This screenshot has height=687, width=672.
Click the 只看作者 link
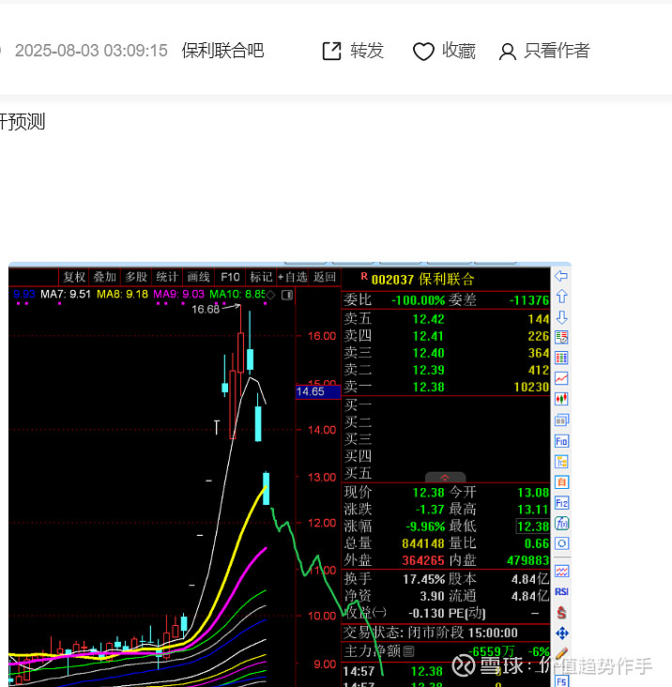tap(557, 51)
